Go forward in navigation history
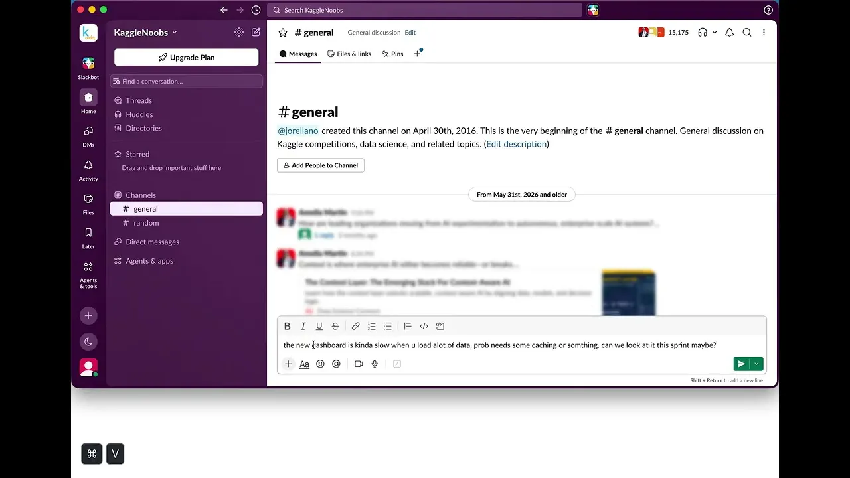The height and width of the screenshot is (478, 850). coord(240,10)
